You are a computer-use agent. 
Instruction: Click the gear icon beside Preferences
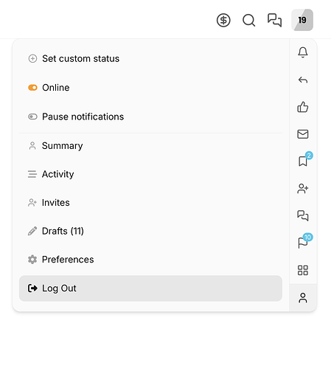tap(32, 260)
